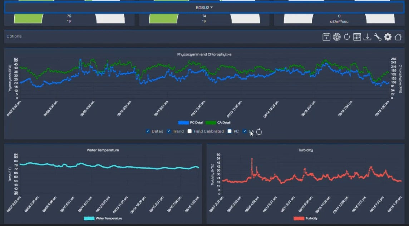Refresh dashboard using the Options toolbar icon
This screenshot has width=409, height=226.
tap(347, 37)
